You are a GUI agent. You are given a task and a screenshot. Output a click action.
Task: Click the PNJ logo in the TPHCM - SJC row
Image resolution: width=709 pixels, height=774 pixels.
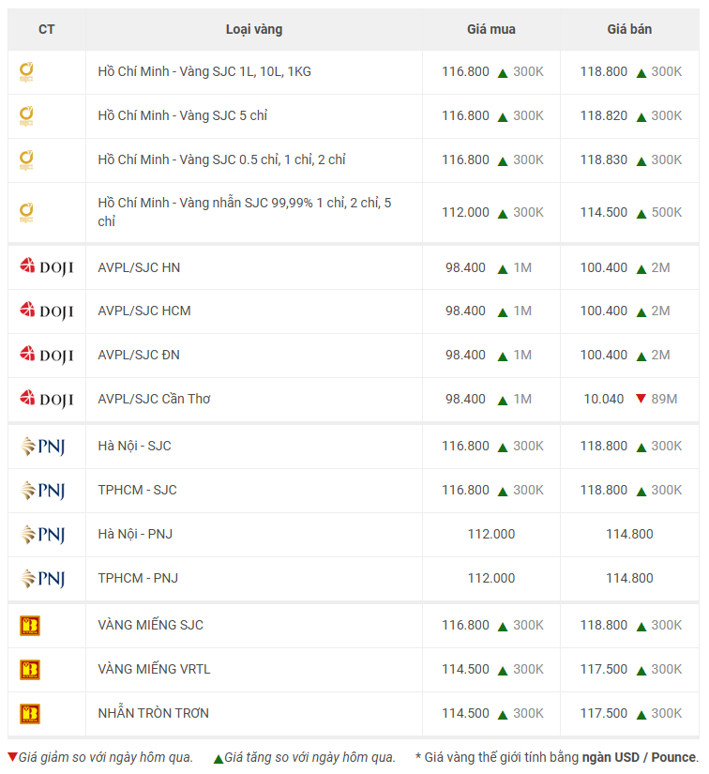pos(42,490)
